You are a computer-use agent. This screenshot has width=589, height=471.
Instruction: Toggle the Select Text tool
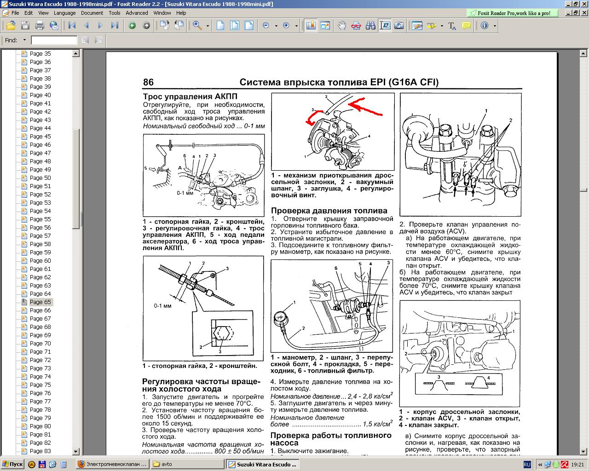click(x=385, y=26)
